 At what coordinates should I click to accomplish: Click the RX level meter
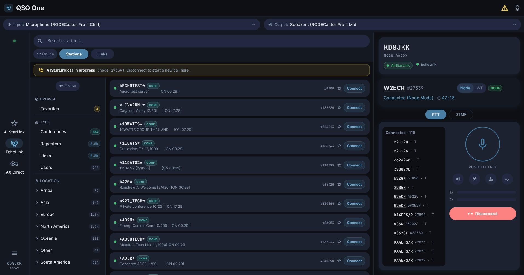(x=486, y=200)
